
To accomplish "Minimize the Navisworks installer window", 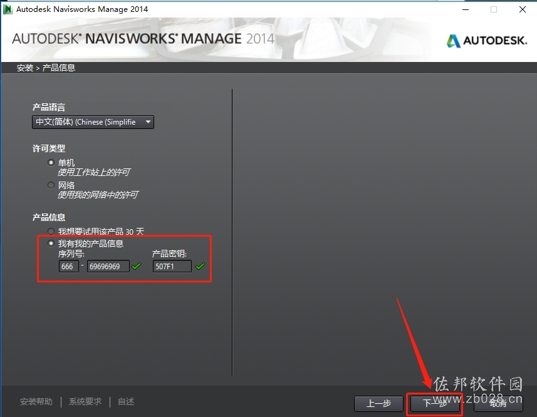I will (x=466, y=9).
